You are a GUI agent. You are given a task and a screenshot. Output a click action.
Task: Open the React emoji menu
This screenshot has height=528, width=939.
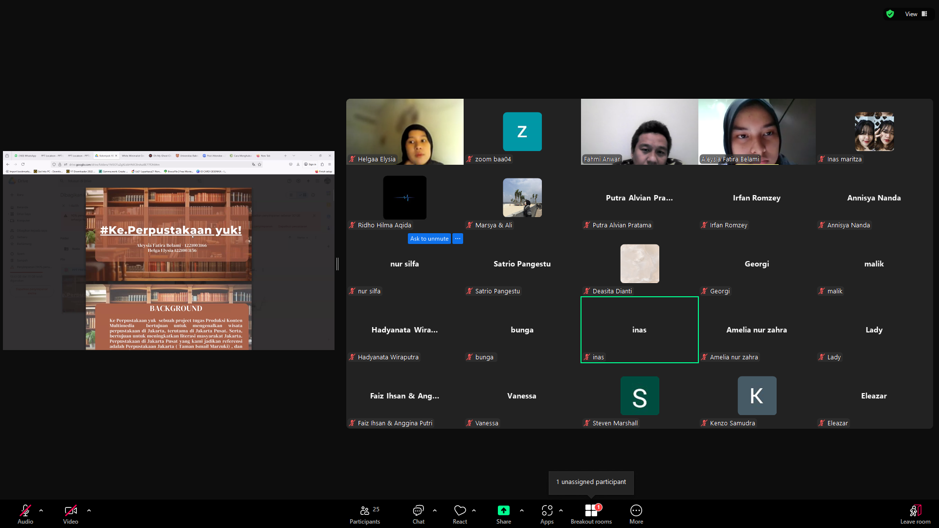point(460,515)
